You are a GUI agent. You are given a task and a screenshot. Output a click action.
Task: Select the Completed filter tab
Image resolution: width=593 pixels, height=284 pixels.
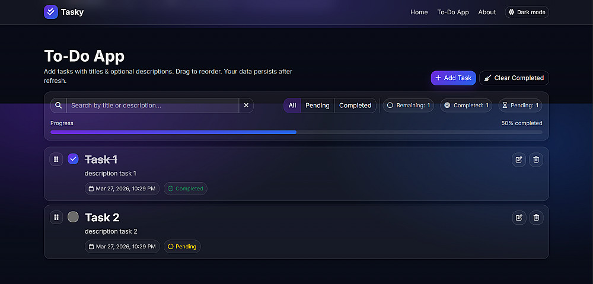point(355,106)
